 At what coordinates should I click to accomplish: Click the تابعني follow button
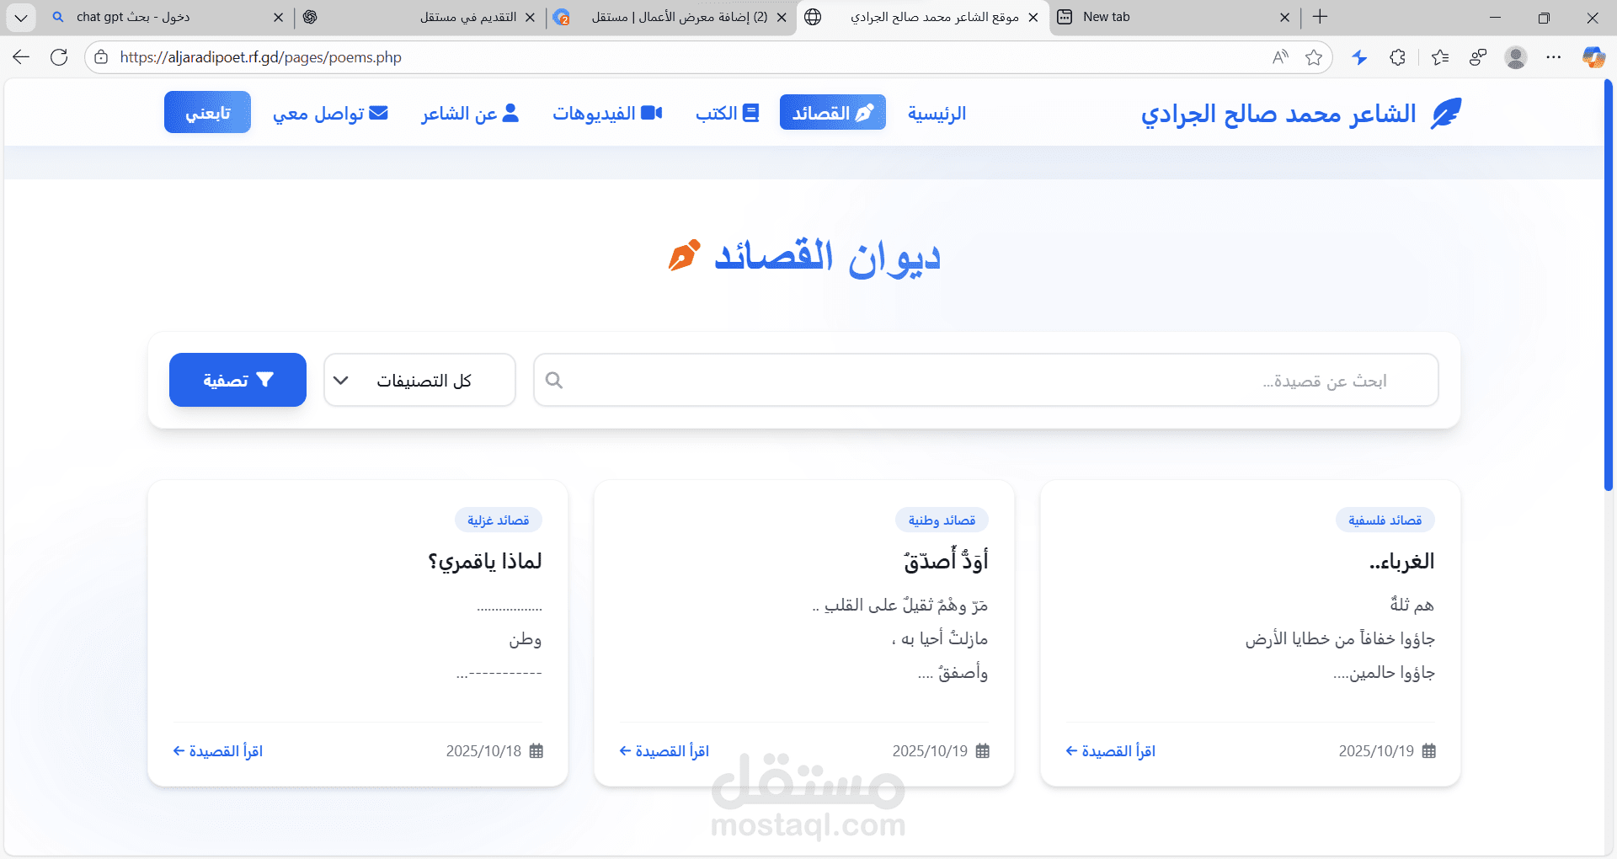click(x=207, y=112)
